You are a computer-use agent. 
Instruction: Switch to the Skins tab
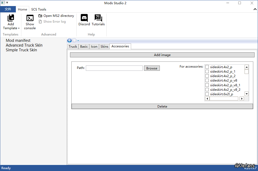(x=104, y=47)
